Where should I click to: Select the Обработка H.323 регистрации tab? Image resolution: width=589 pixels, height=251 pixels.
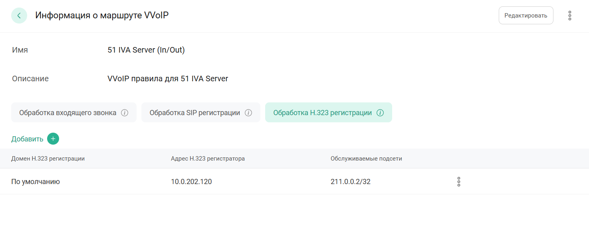(322, 113)
